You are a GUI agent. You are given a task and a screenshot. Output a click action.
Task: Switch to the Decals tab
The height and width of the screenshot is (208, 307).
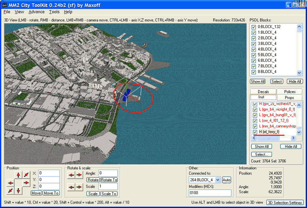pyautogui.click(x=263, y=92)
